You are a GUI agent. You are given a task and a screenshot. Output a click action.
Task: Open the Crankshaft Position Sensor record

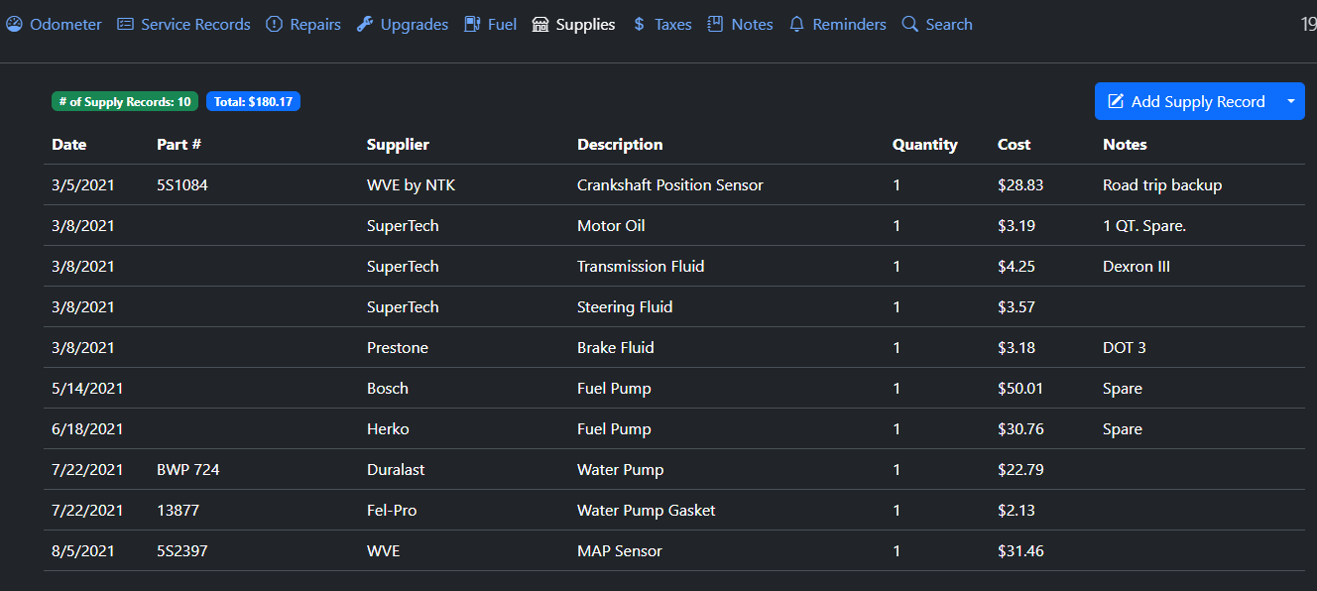(669, 185)
